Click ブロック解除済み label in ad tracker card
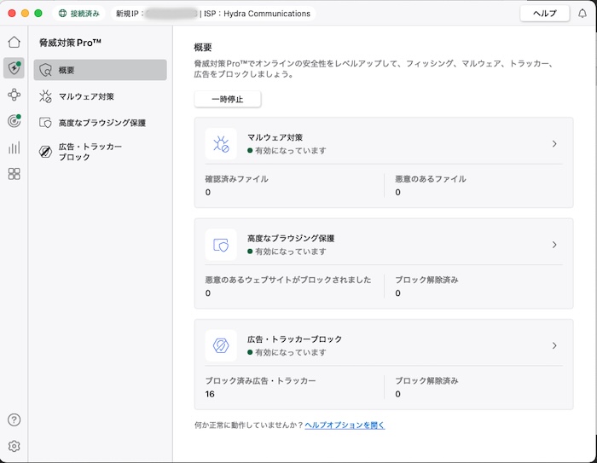Image resolution: width=597 pixels, height=463 pixels. [x=426, y=381]
